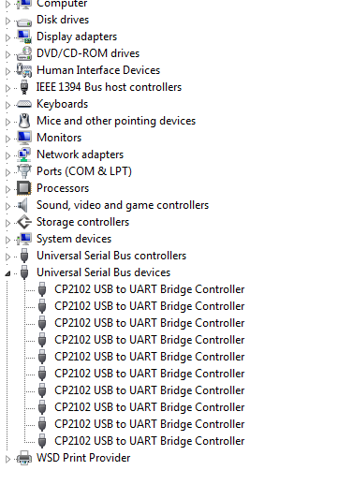Viewport: 338px width, 485px height.
Task: Select the System devices label
Action: (x=74, y=239)
